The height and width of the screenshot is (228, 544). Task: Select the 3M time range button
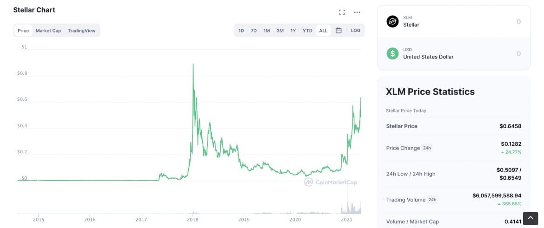[x=280, y=31]
